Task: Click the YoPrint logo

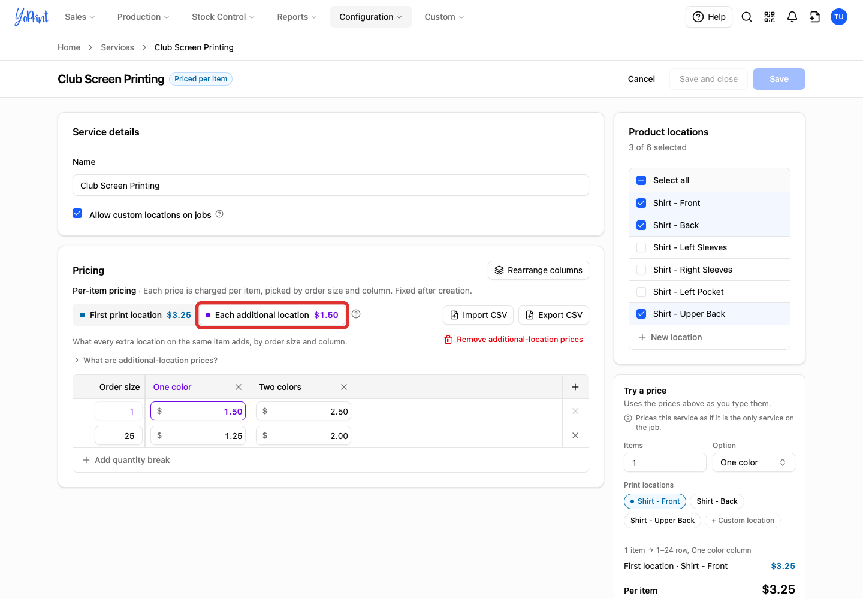Action: [x=32, y=17]
